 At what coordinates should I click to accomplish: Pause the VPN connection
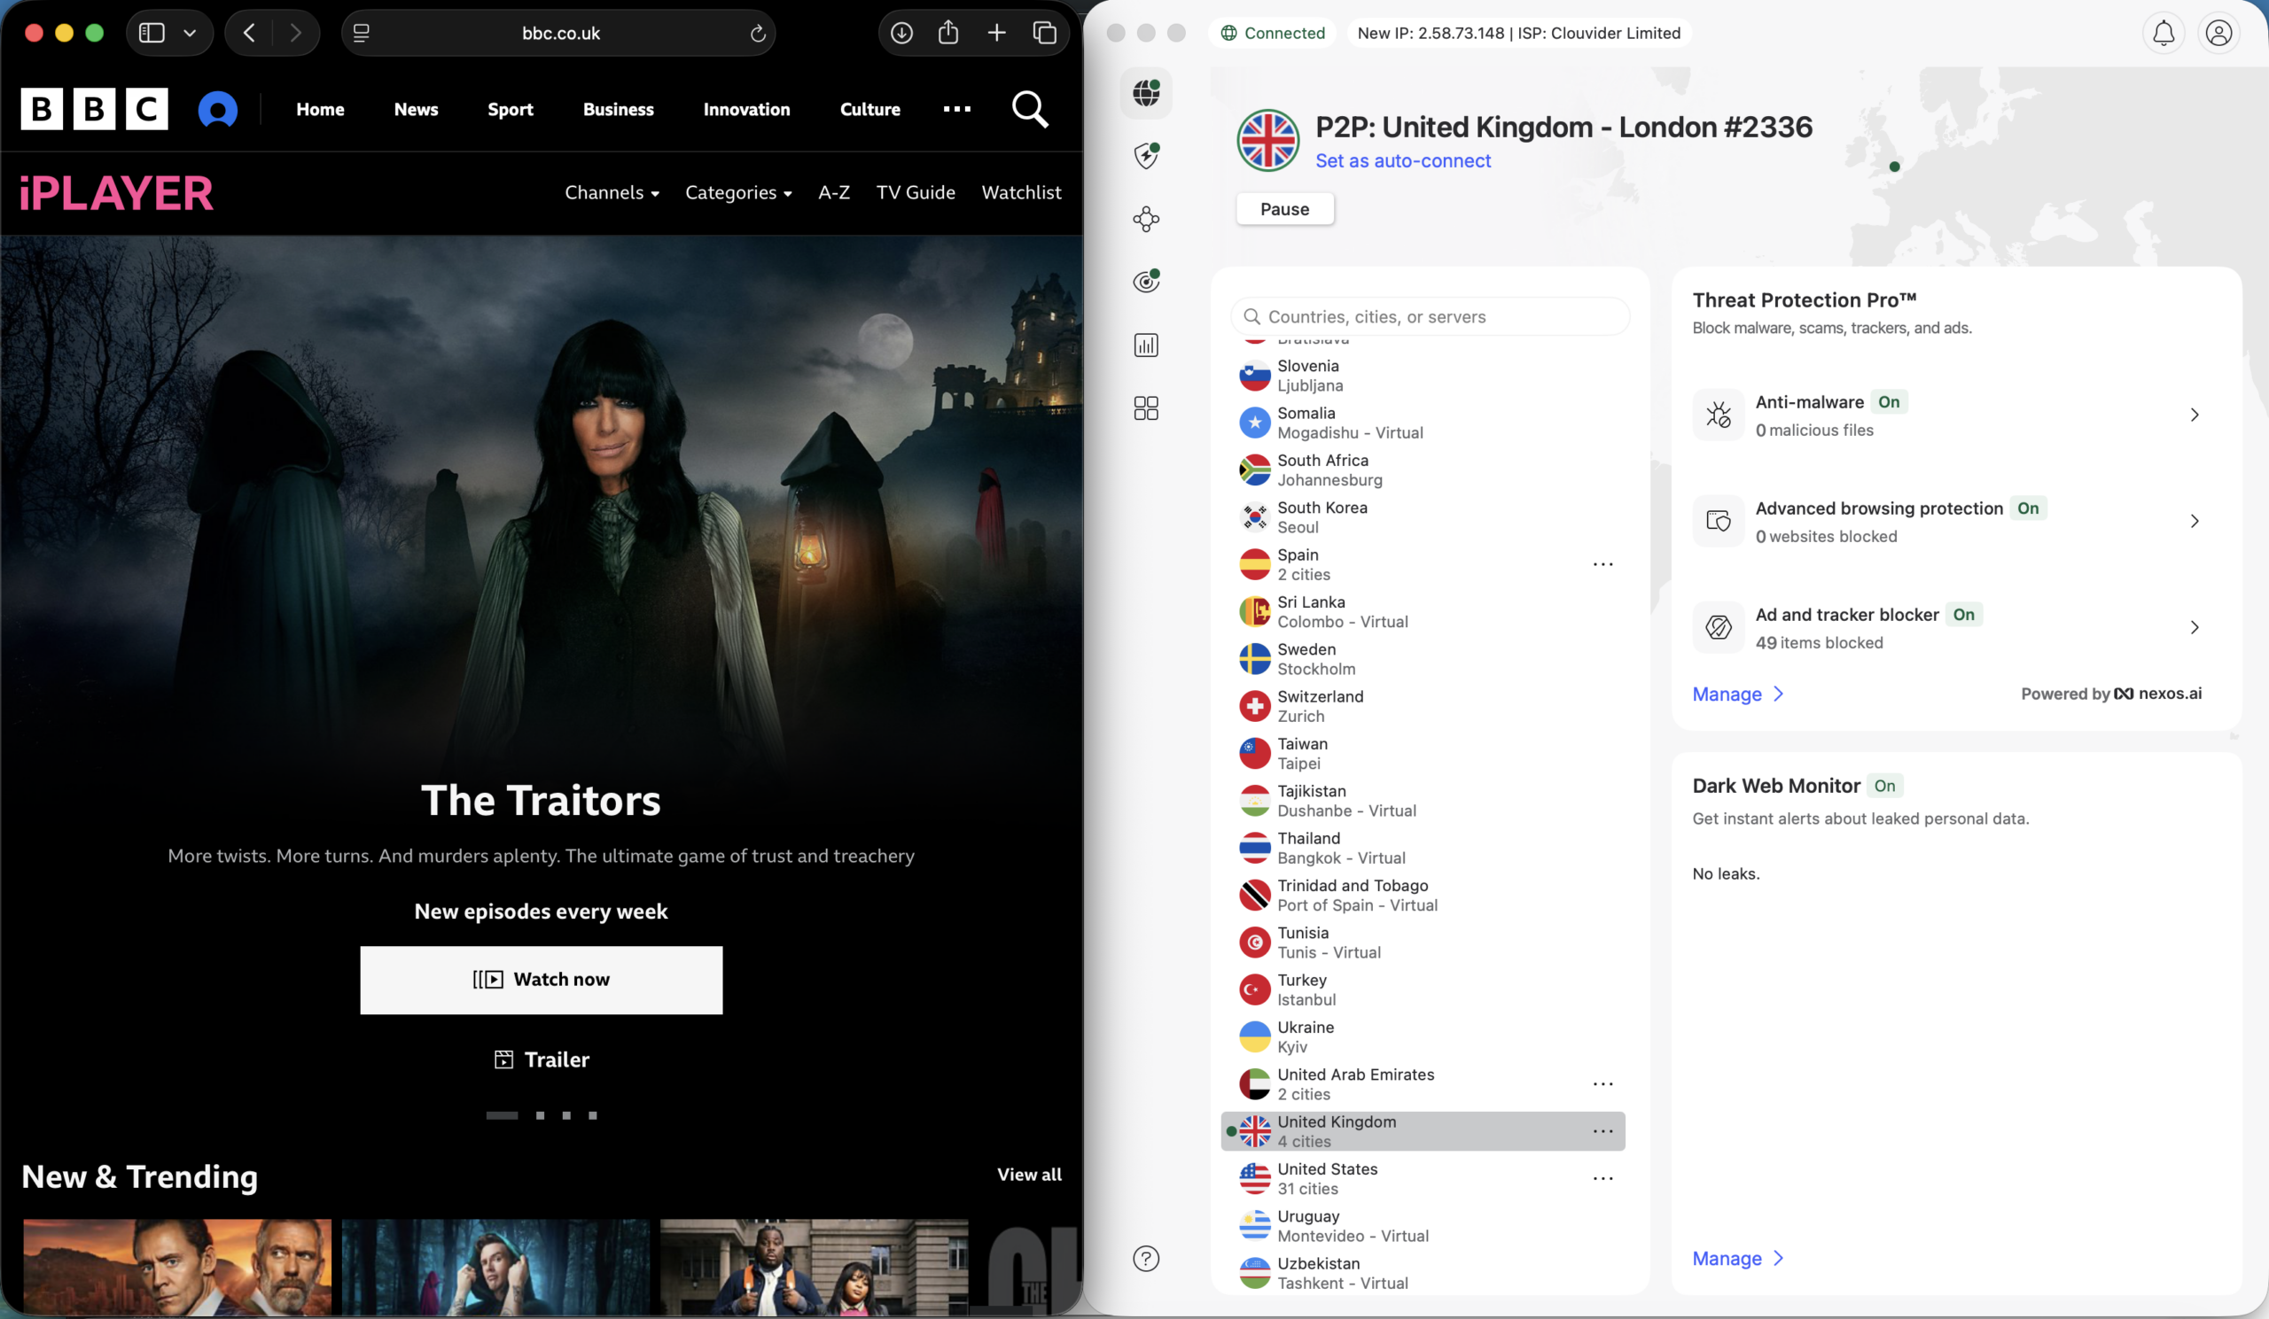pos(1285,209)
